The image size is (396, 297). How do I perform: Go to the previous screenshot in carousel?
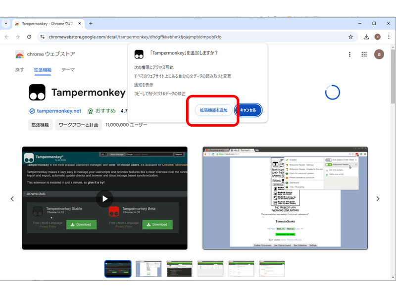click(12, 199)
